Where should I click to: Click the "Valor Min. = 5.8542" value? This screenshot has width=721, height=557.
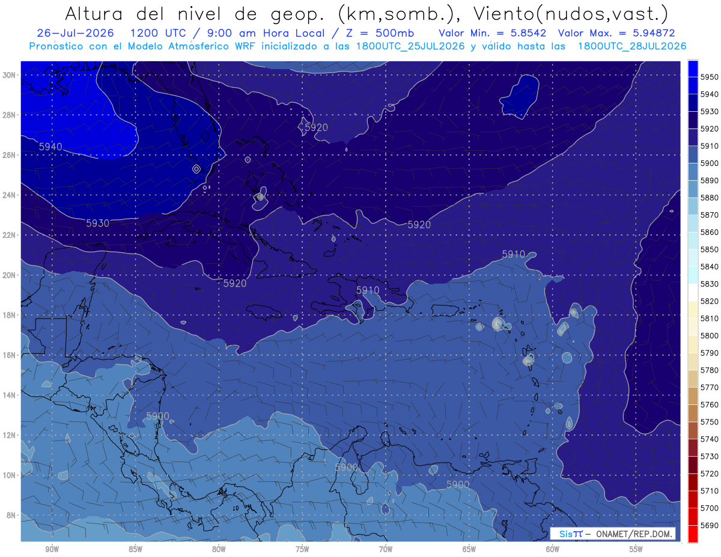tap(492, 33)
